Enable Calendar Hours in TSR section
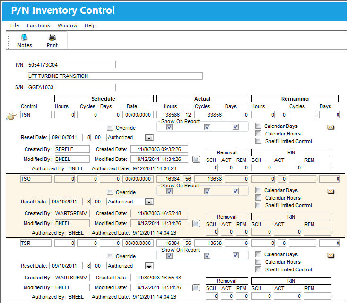This screenshot has width=347, height=303. tap(258, 261)
